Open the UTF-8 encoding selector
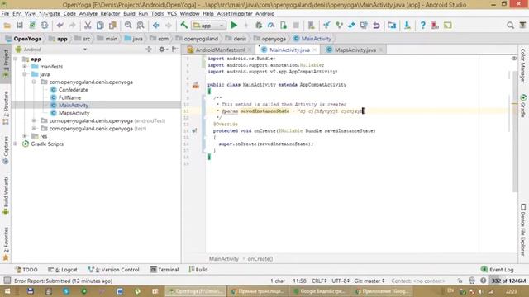The height and width of the screenshot is (297, 529). [341, 280]
